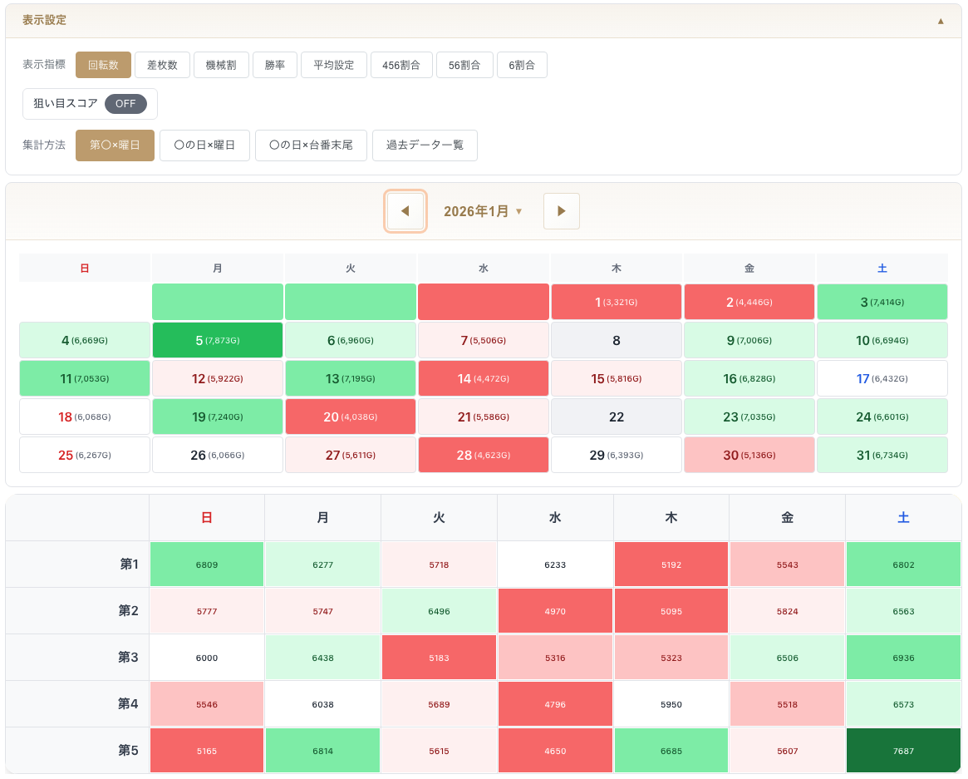Click the 6割合 button
The image size is (968, 779).
[x=522, y=65]
